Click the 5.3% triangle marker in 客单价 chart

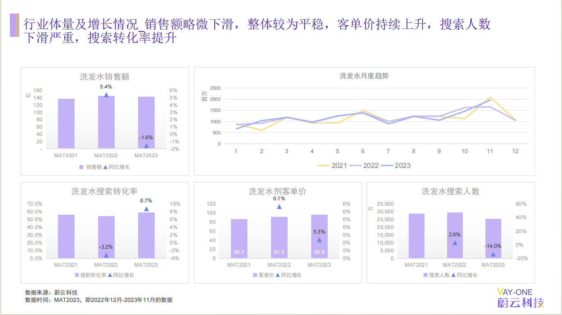tap(320, 240)
